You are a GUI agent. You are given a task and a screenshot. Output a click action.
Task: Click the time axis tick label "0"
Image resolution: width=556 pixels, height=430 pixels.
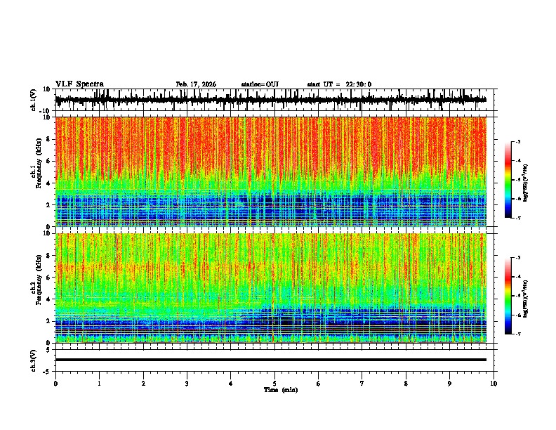[55, 384]
